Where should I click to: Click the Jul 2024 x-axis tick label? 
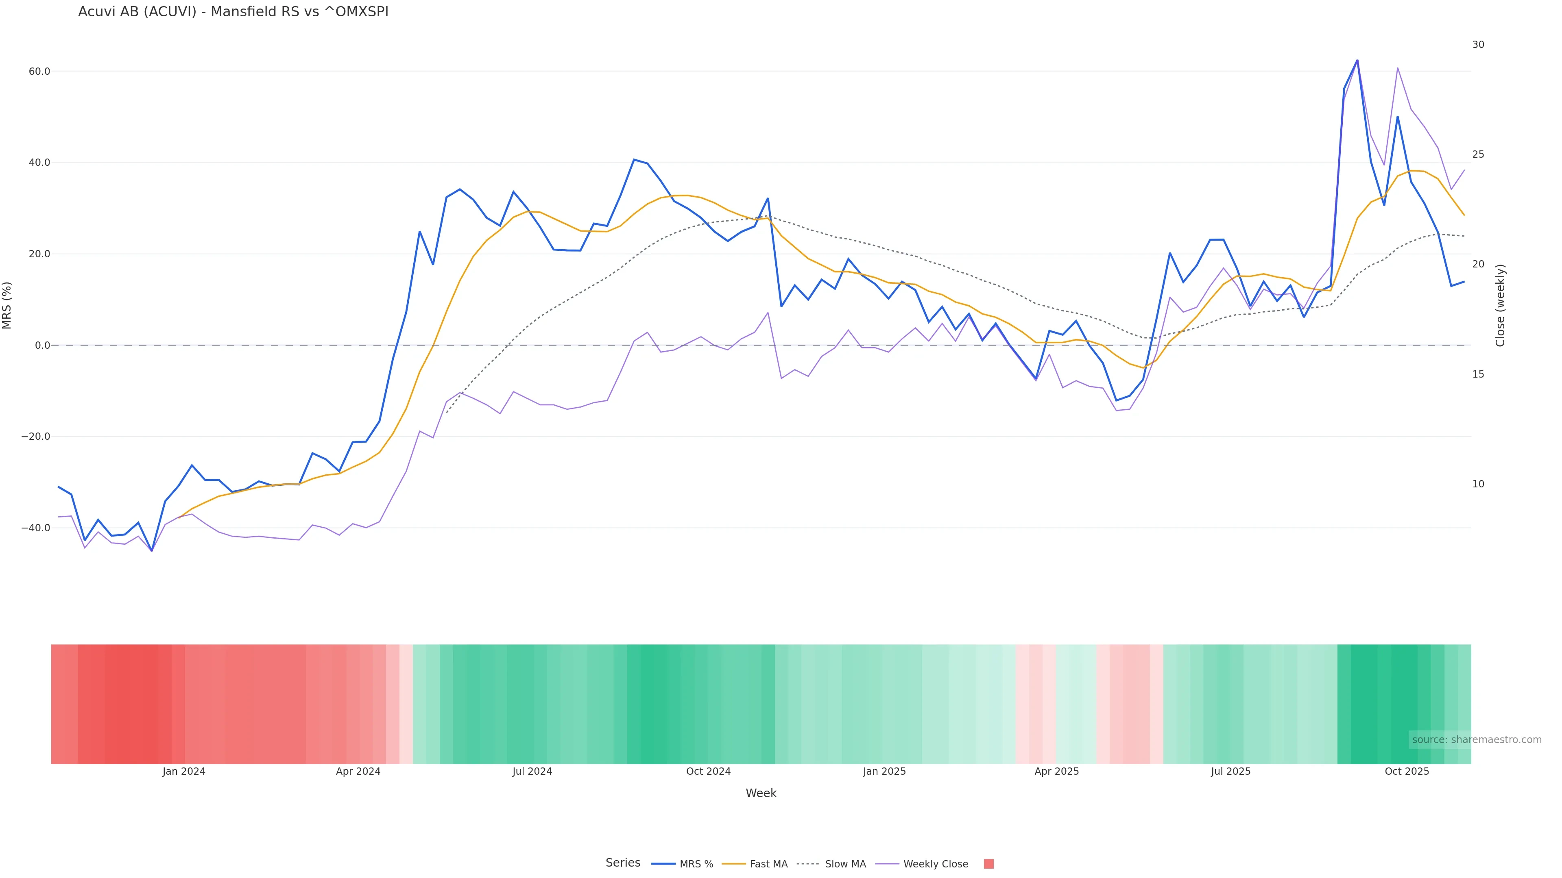click(532, 772)
